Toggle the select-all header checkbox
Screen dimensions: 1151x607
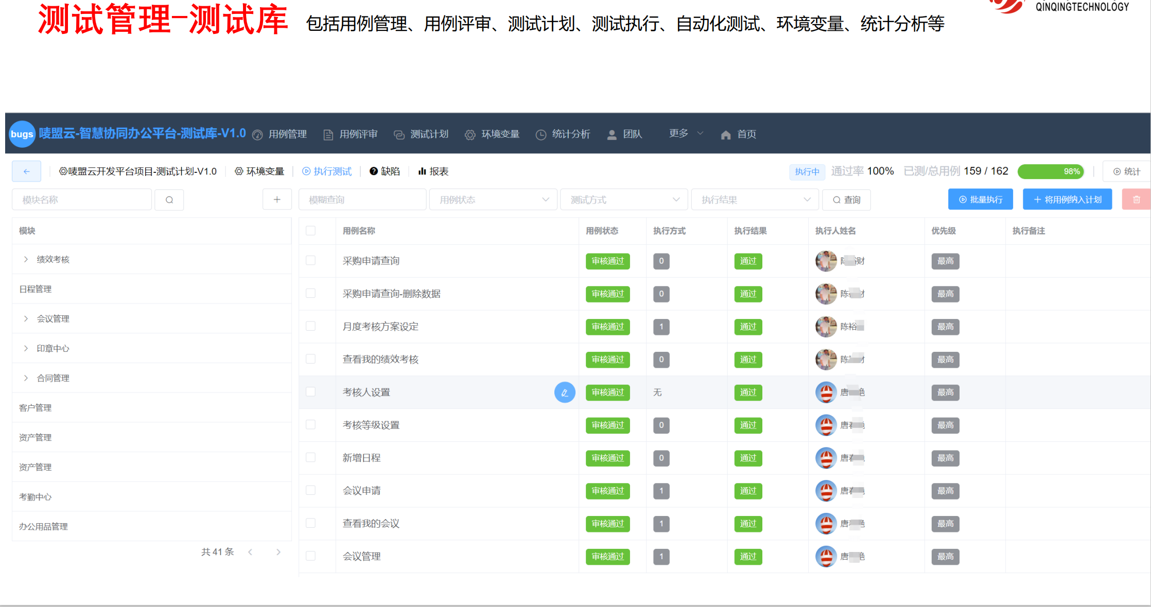point(310,230)
